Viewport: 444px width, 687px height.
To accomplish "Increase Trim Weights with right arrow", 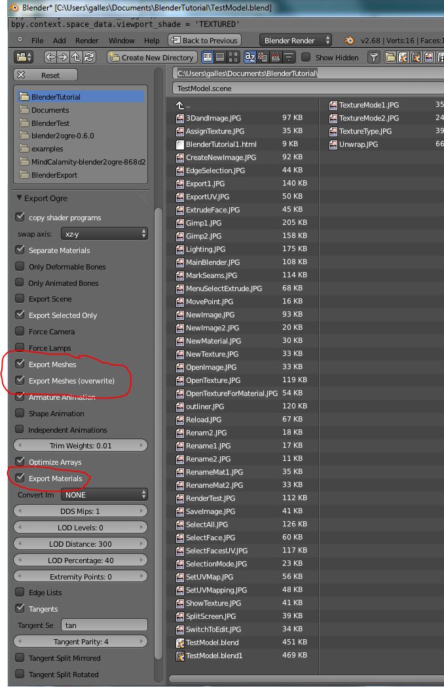I will pos(141,446).
